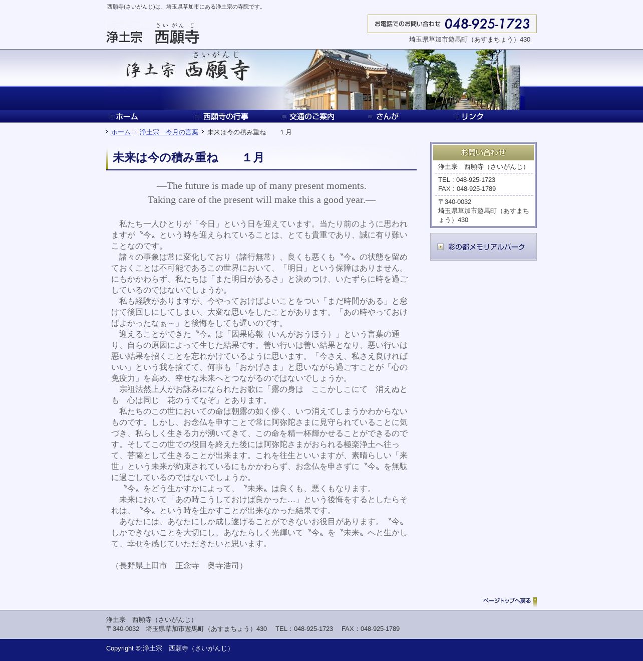
Task: Click the English quote line 'The future is made up'
Action: point(261,186)
